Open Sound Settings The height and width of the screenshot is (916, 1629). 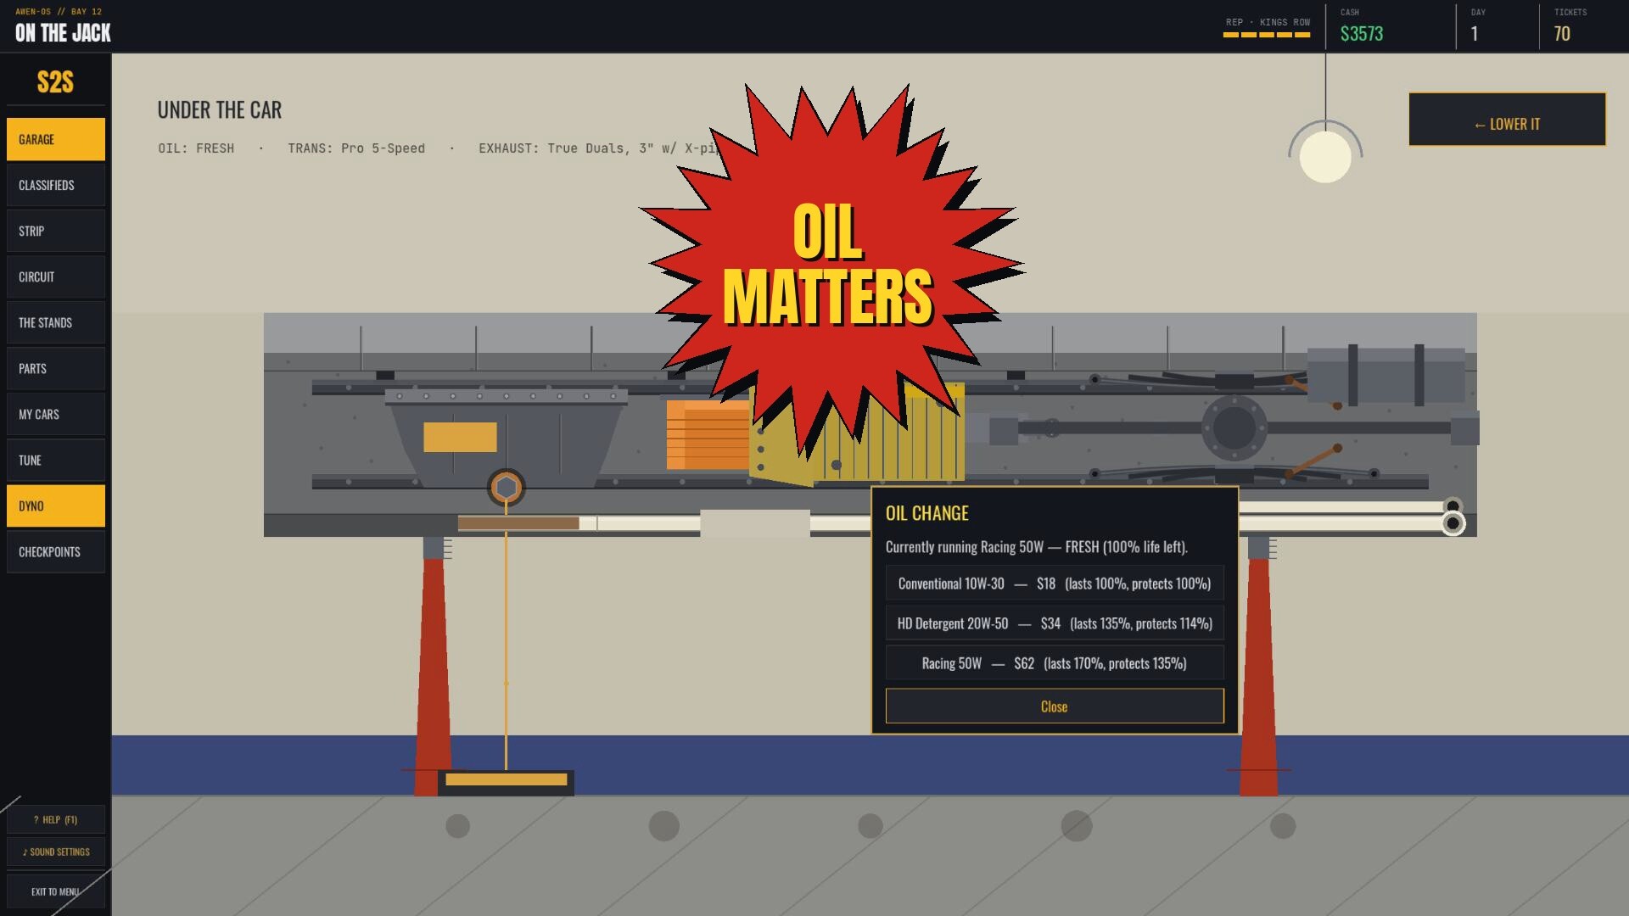point(56,852)
